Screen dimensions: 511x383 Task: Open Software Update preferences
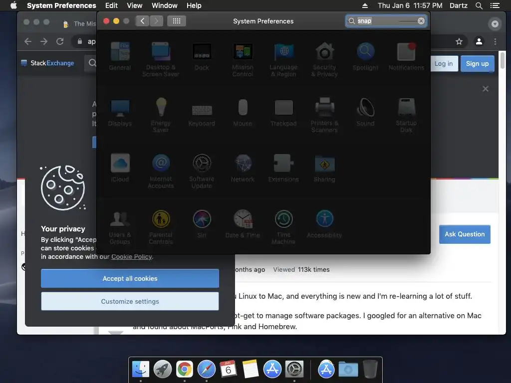pos(202,171)
